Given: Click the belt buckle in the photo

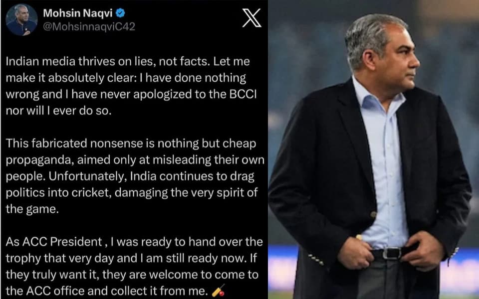Looking at the screenshot, I should 391,254.
